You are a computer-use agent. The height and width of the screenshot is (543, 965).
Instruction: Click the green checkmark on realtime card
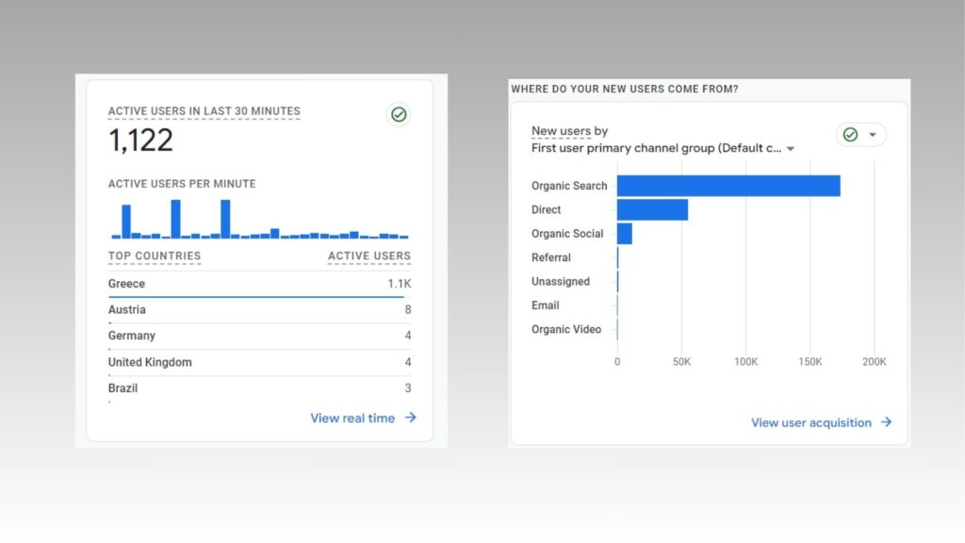click(x=399, y=114)
